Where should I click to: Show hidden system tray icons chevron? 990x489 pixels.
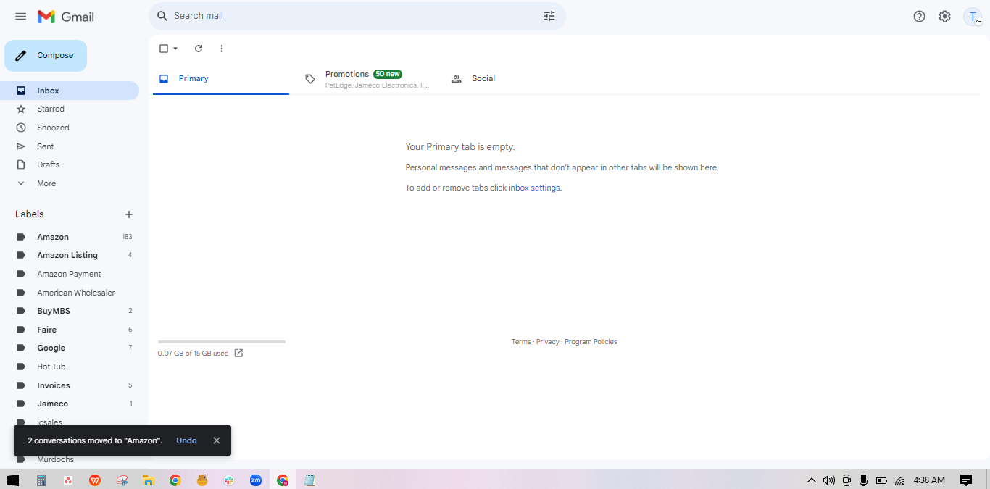812,480
